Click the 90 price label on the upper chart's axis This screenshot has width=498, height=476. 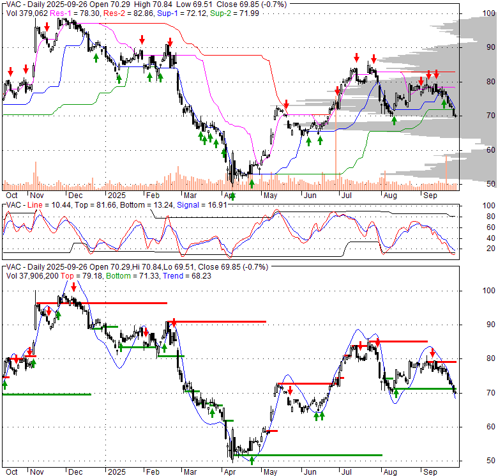[491, 47]
